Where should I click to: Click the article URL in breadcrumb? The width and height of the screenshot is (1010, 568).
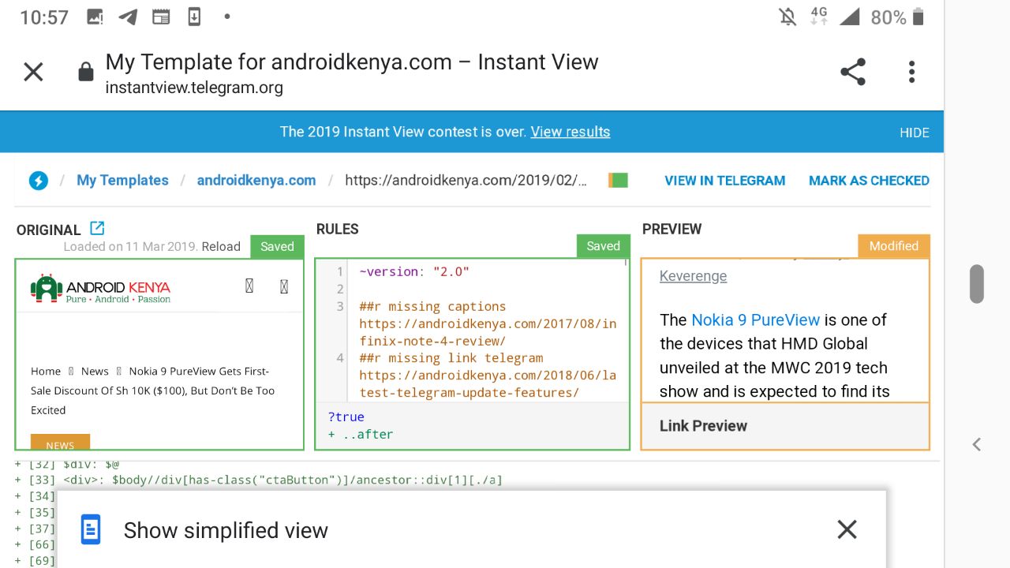point(466,181)
